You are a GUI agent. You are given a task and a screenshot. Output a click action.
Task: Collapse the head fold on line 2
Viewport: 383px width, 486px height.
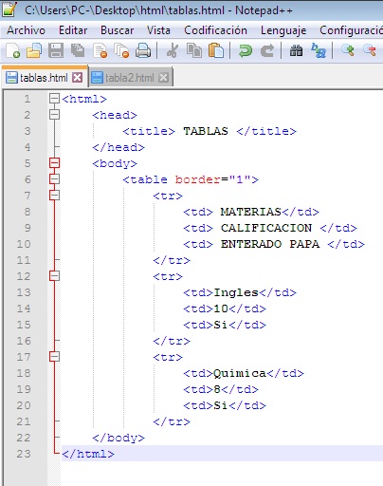pyautogui.click(x=54, y=115)
